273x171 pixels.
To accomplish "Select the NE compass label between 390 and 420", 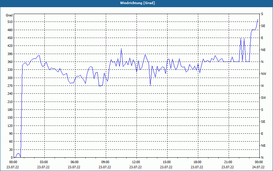I will tap(263, 50).
